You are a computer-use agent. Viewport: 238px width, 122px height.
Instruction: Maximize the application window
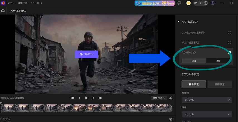[x=231, y=3]
